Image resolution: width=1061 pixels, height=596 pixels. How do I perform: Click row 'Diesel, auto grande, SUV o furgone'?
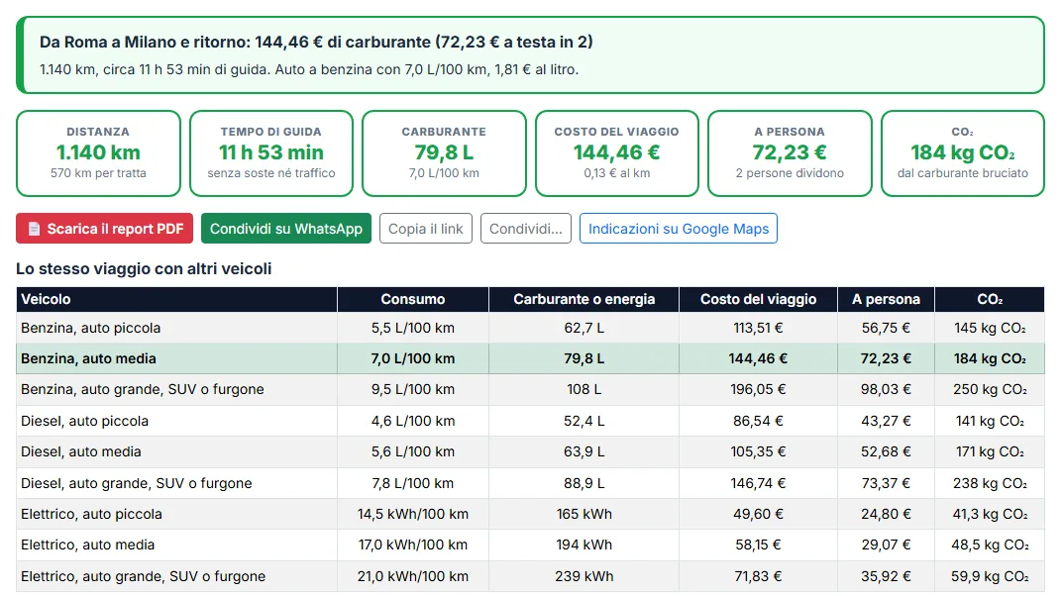point(530,483)
